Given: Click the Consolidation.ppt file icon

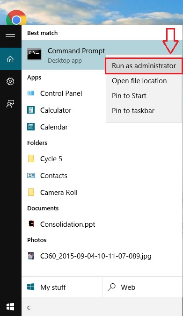Looking at the screenshot, I should (x=31, y=224).
